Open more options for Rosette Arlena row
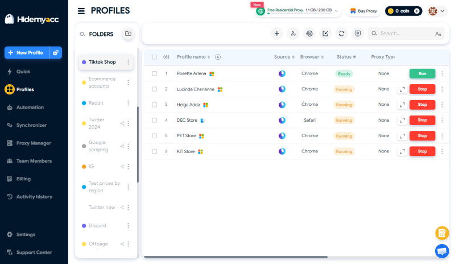Image resolution: width=455 pixels, height=264 pixels. [442, 74]
